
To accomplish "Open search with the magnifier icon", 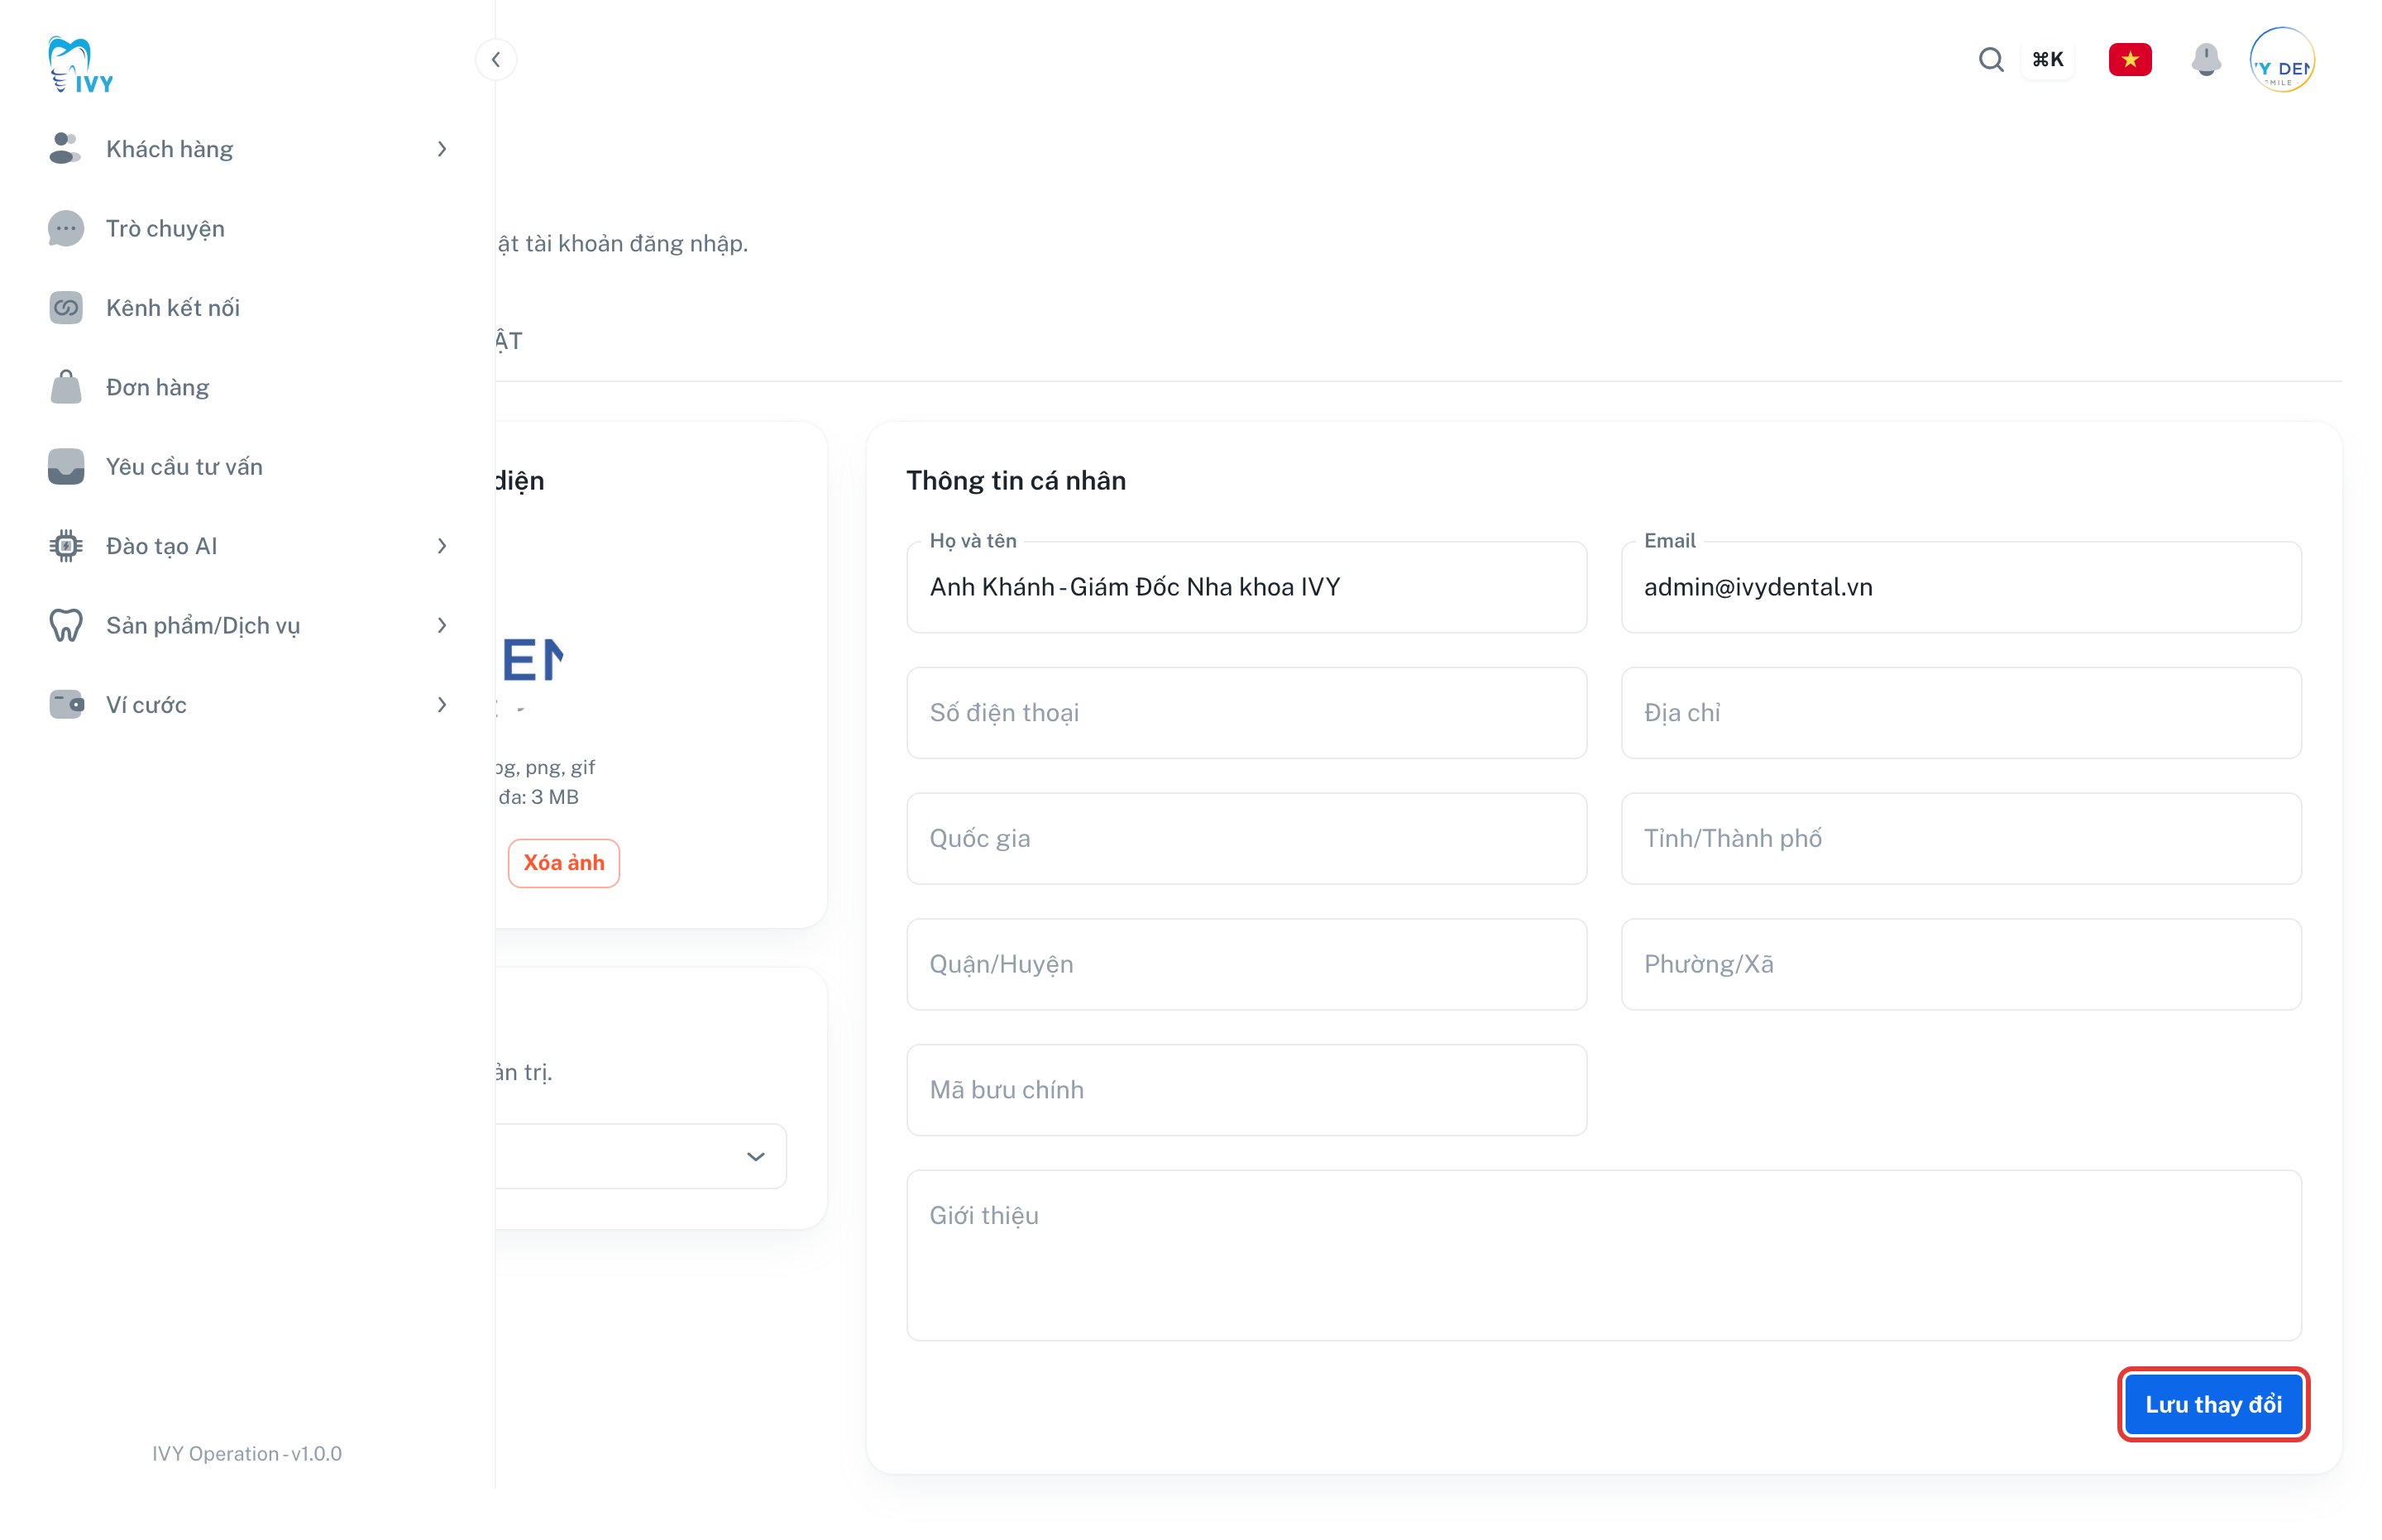I will tap(1990, 60).
